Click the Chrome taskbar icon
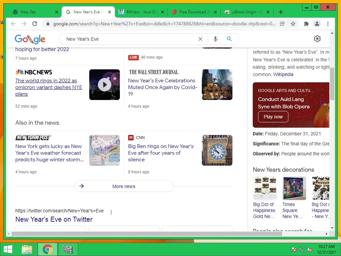 point(48,249)
